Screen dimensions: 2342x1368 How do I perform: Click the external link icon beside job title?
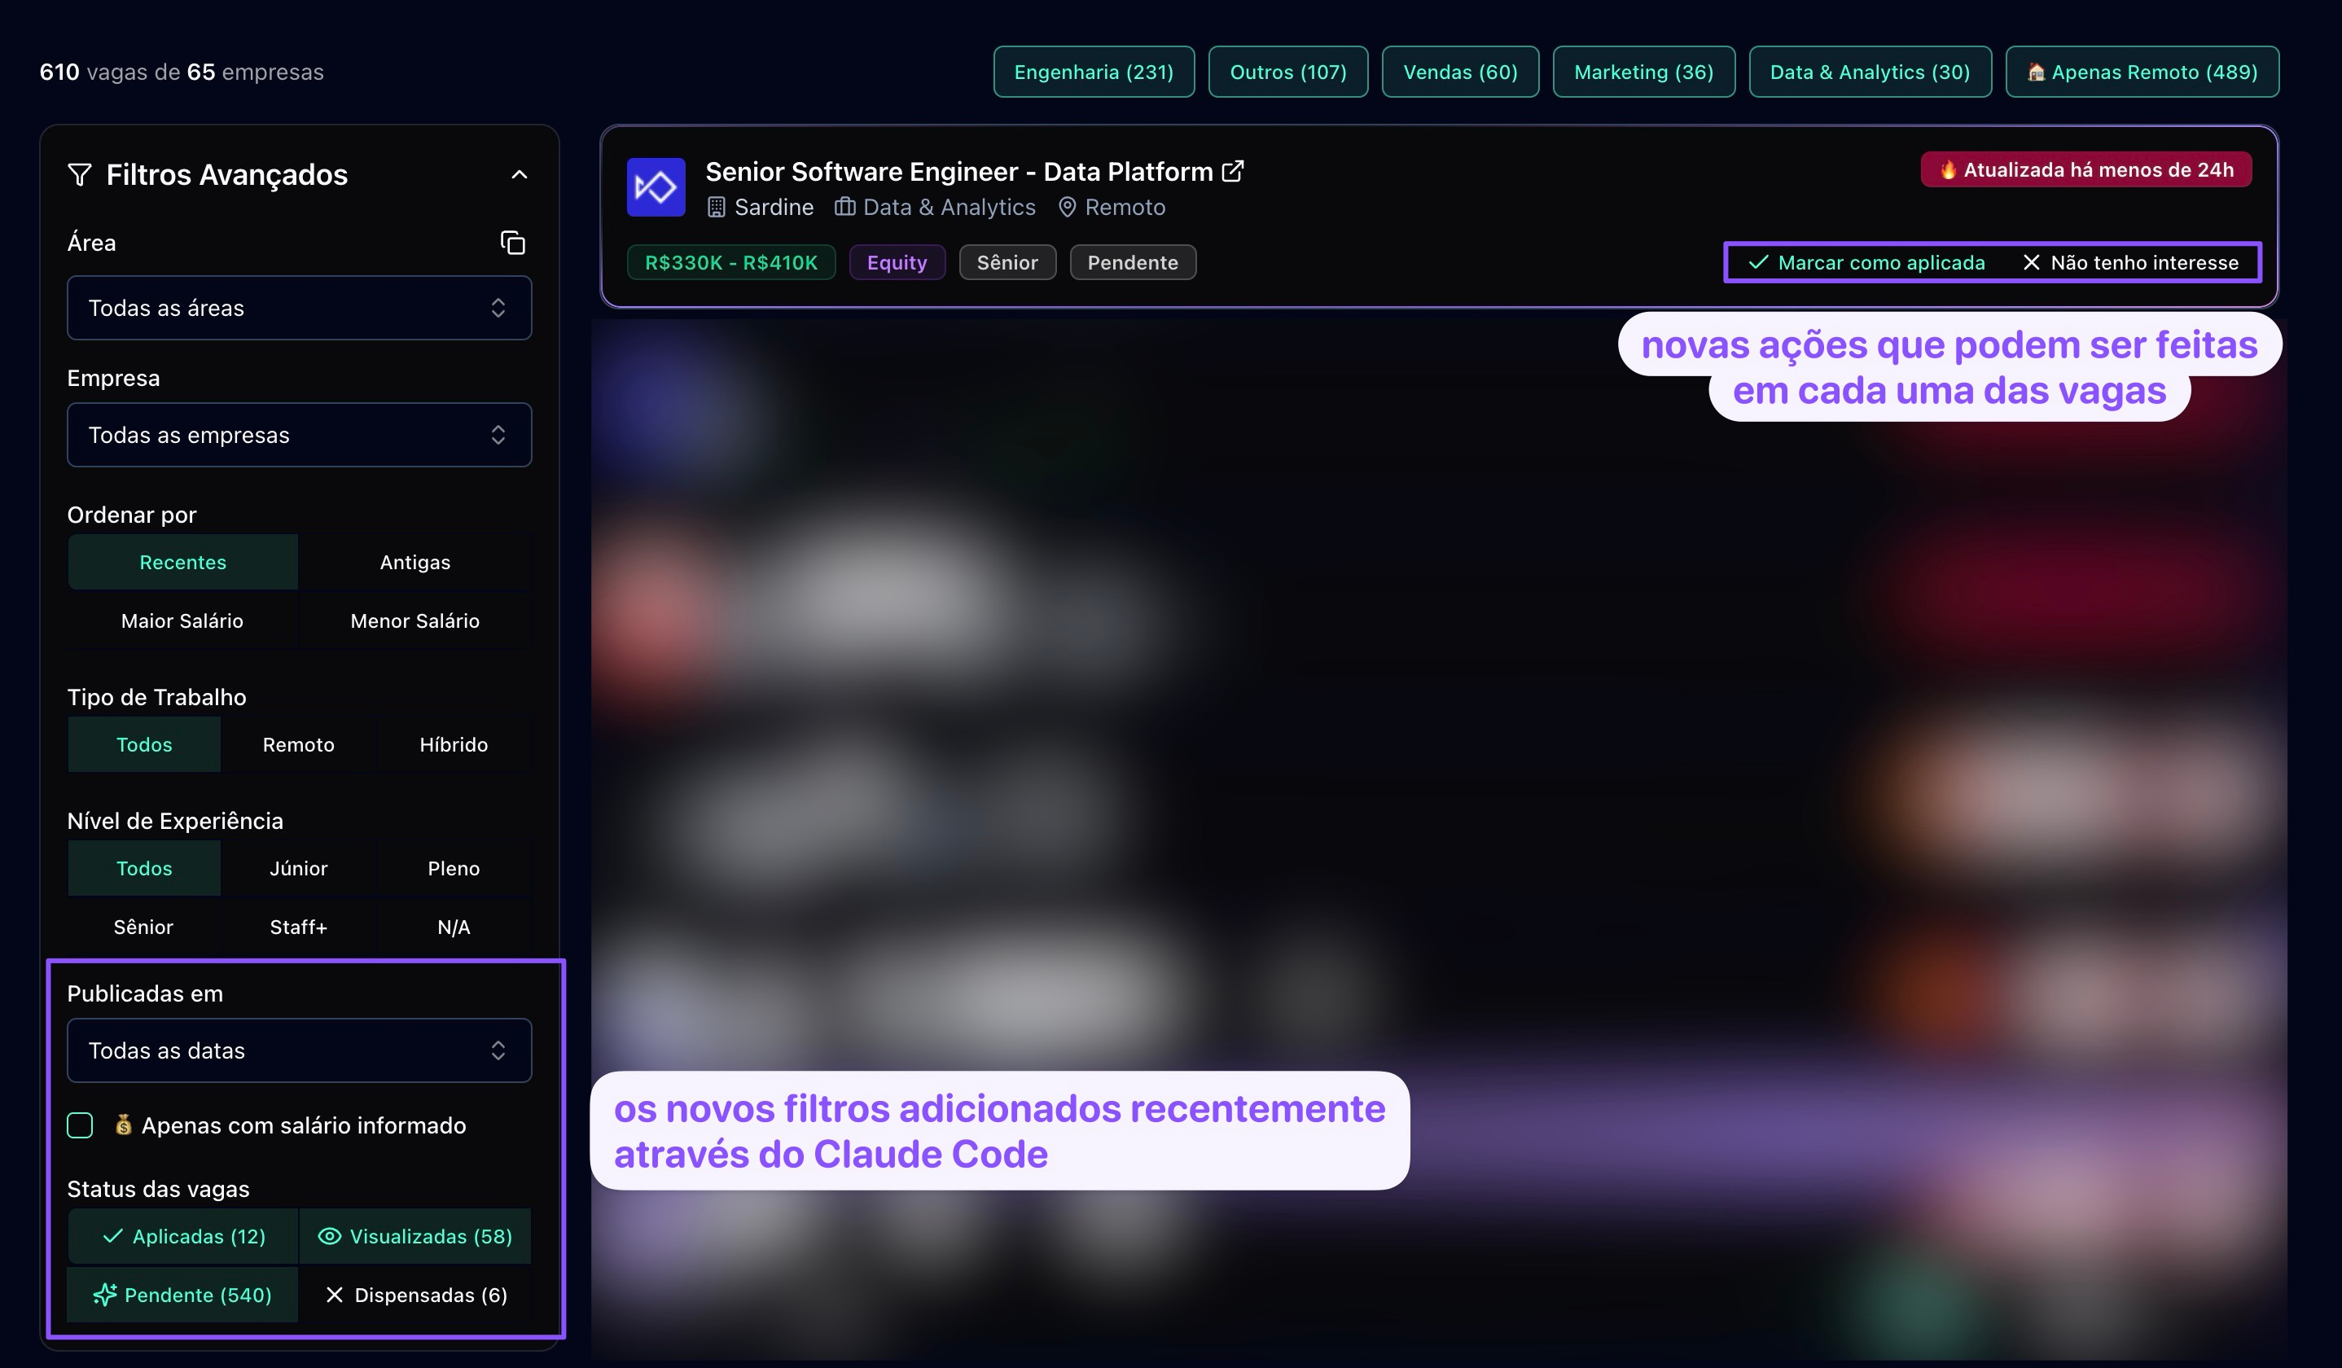(x=1232, y=171)
